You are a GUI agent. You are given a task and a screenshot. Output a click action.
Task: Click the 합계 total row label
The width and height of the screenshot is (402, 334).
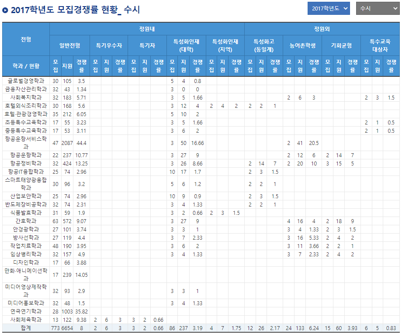click(x=26, y=328)
